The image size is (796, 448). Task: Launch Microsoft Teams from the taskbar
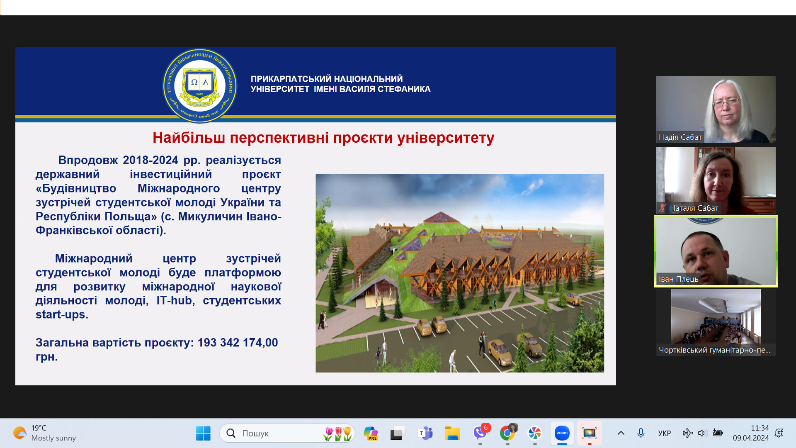click(425, 433)
